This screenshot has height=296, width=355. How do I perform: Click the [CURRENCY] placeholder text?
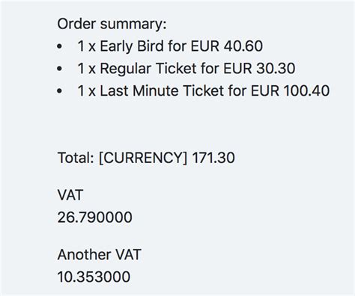(x=143, y=158)
